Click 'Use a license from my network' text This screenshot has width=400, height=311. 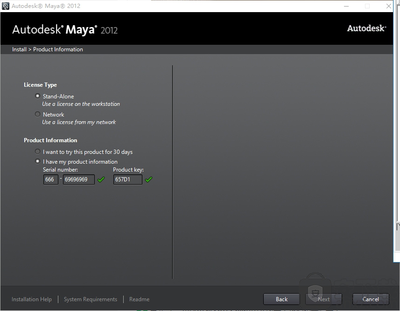(x=79, y=122)
